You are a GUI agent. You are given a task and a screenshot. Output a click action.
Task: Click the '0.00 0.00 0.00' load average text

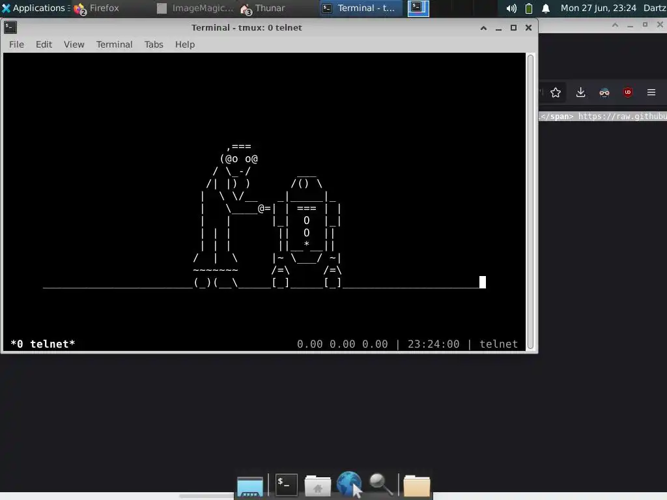pos(343,344)
